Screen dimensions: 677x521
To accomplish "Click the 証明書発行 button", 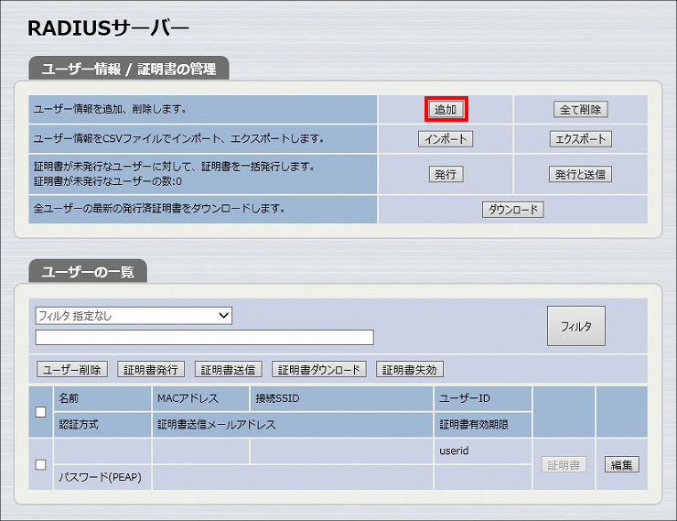I will coord(151,370).
